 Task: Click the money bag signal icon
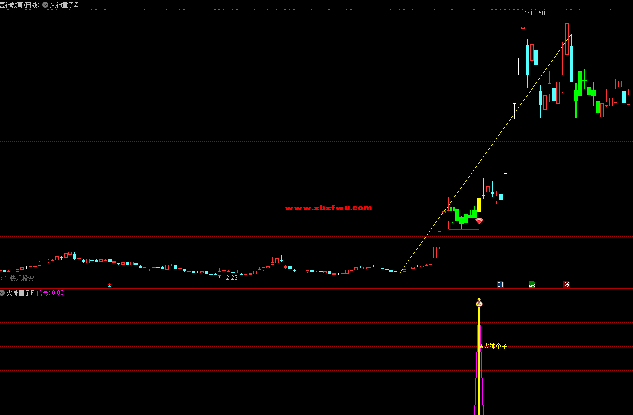point(479,303)
